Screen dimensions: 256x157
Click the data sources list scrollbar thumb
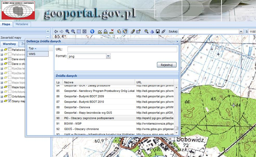[176, 128]
